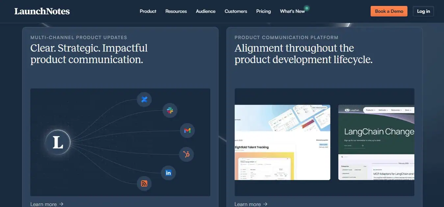Open the Product menu
444x207 pixels.
[x=148, y=11]
